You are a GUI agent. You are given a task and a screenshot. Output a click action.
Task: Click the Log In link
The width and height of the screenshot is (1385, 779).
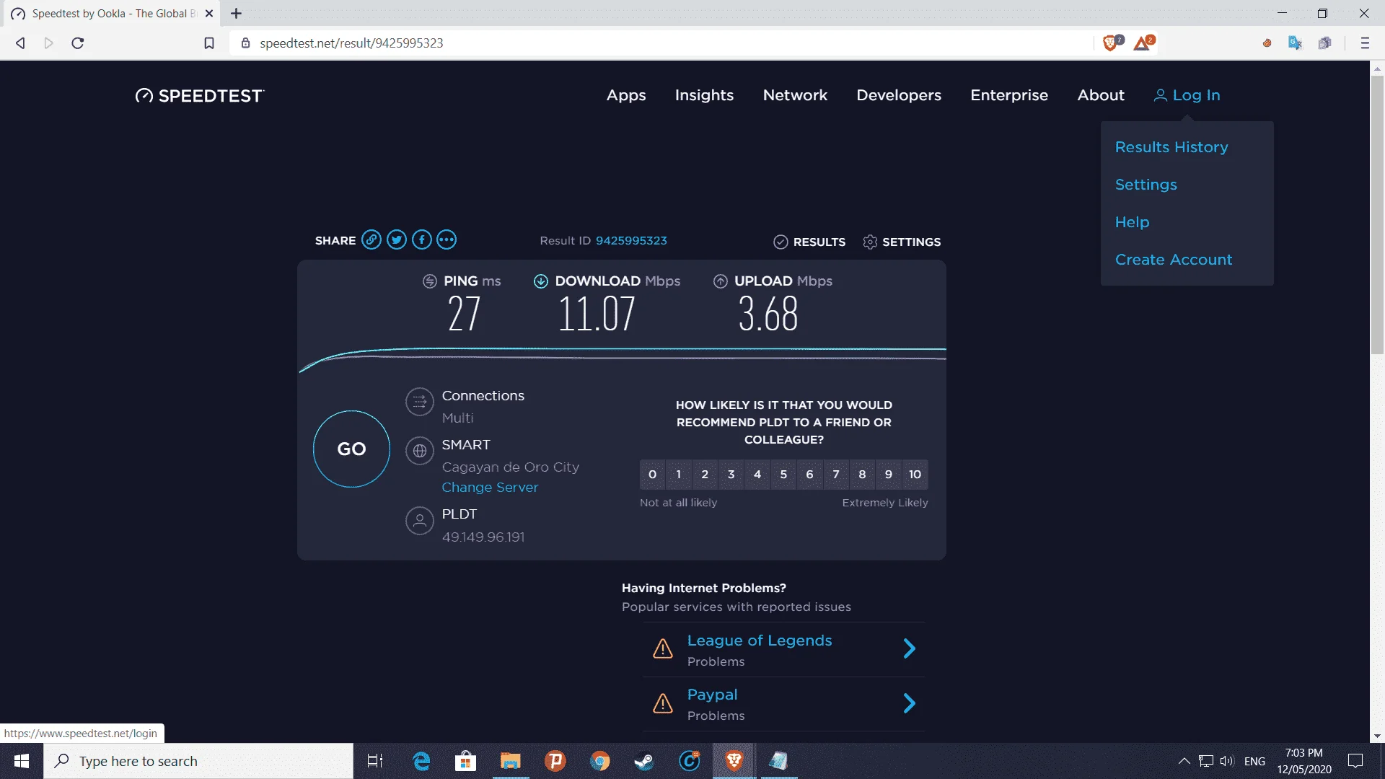(1187, 95)
